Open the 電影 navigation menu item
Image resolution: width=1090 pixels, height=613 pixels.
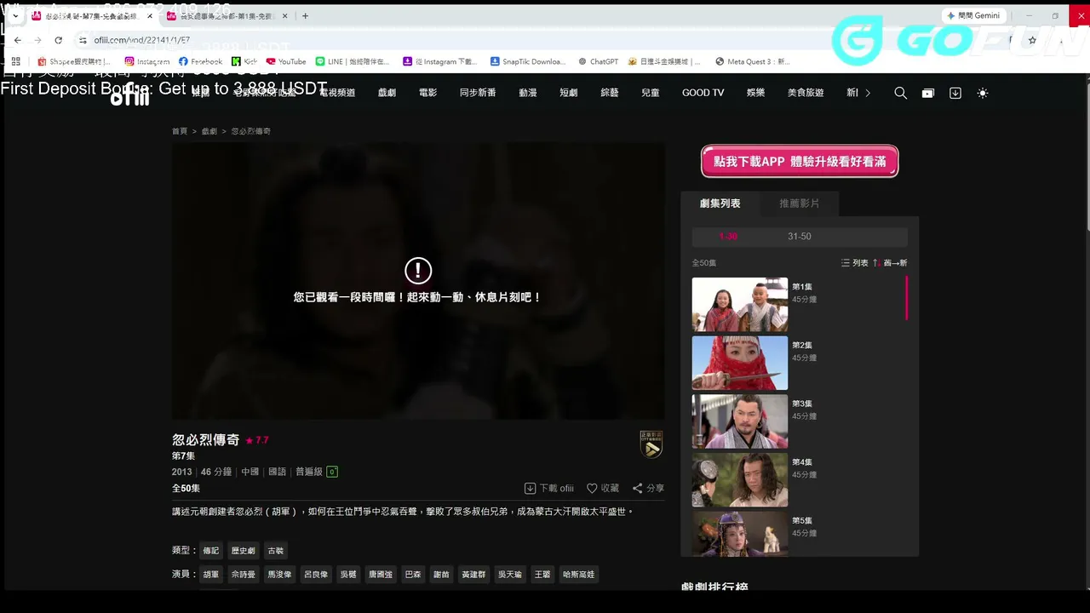click(x=427, y=93)
